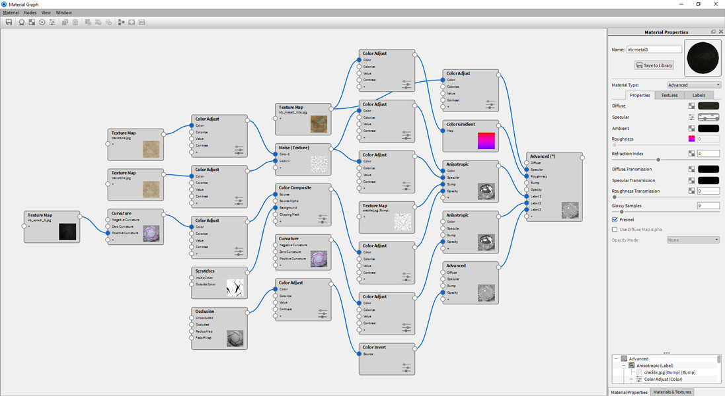Click the sliders icon on Color Invert node
The width and height of the screenshot is (725, 396).
coord(406,368)
